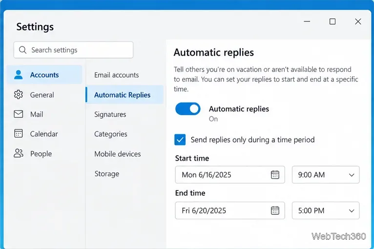This screenshot has height=249, width=374.
Task: Select the Accounts settings category
Action: click(44, 75)
